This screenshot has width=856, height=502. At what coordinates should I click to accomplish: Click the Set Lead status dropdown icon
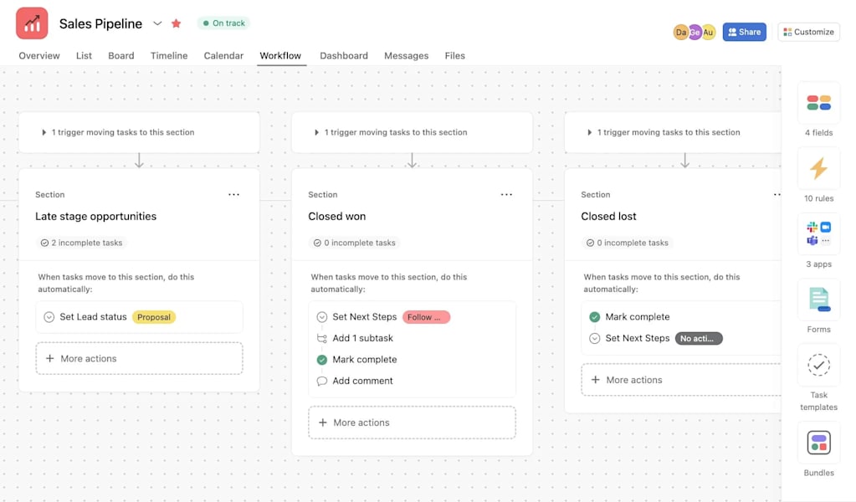click(x=49, y=317)
